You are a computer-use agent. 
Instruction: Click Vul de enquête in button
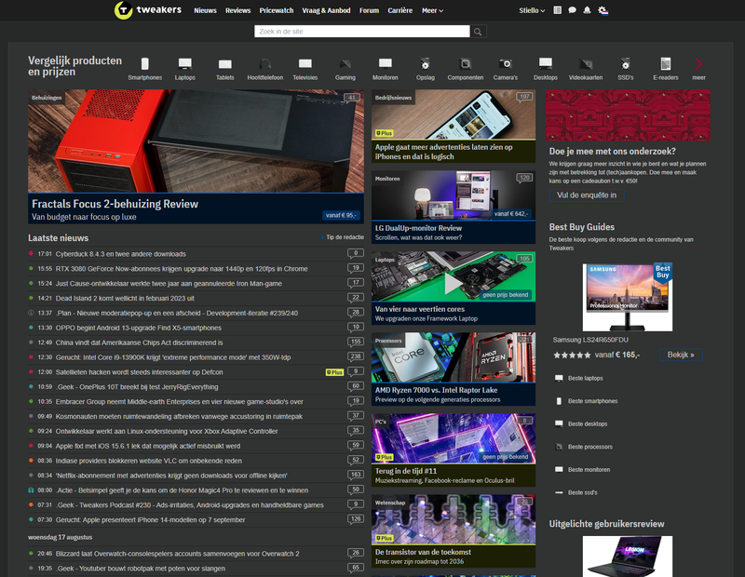[x=587, y=195]
